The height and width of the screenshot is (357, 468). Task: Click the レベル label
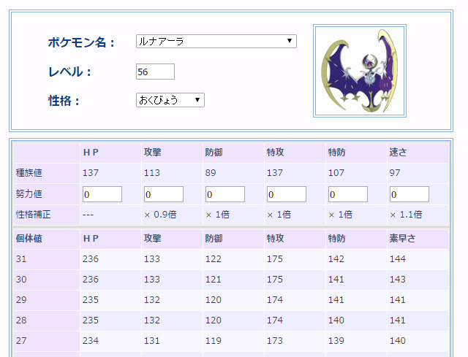tap(70, 72)
